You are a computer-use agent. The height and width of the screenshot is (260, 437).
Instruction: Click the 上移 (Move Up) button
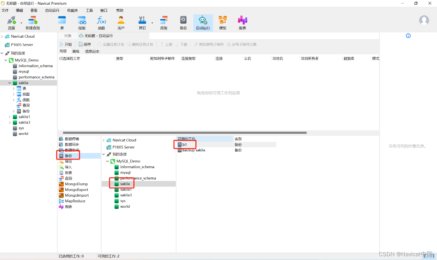tap(166, 44)
